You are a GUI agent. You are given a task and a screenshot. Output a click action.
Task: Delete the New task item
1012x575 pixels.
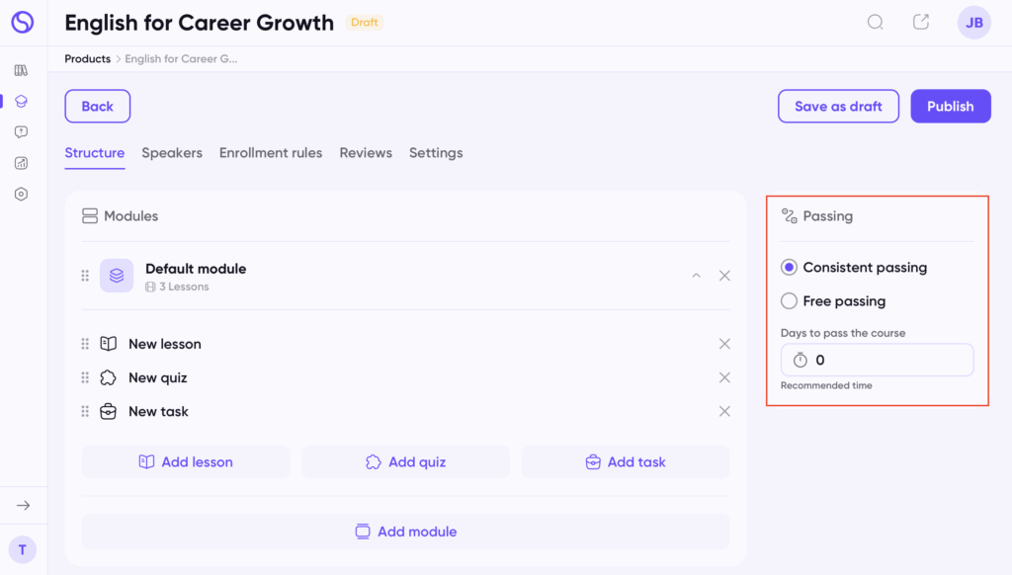724,411
